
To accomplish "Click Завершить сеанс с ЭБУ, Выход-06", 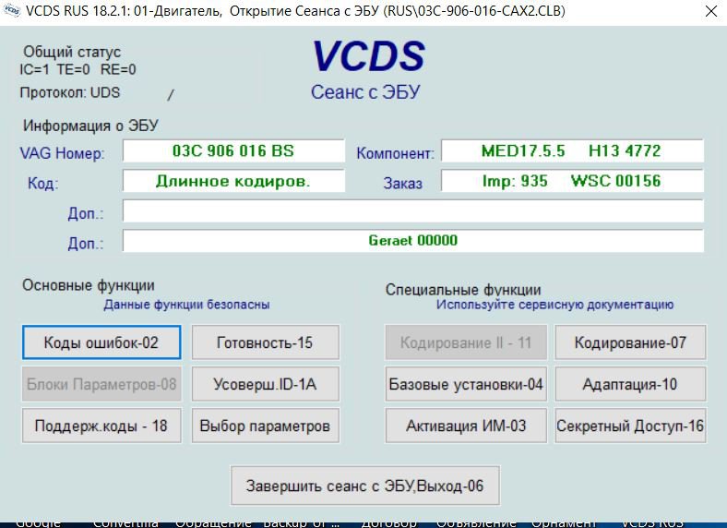I will (365, 486).
